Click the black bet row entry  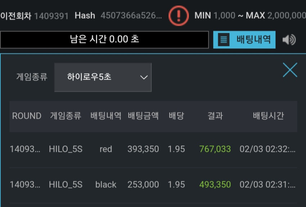[153, 185]
